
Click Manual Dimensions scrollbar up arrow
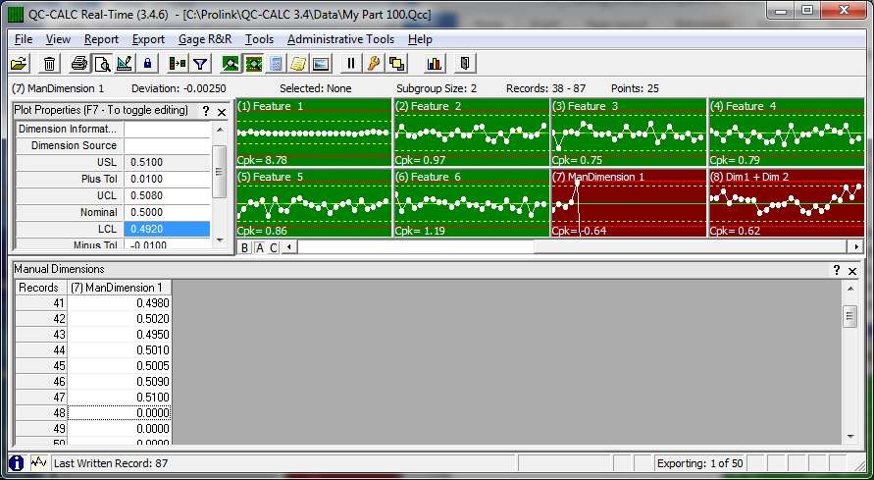(x=850, y=289)
